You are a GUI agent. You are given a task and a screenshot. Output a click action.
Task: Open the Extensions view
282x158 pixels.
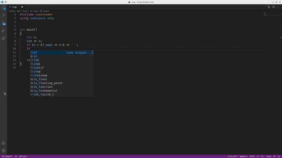coord(4,38)
